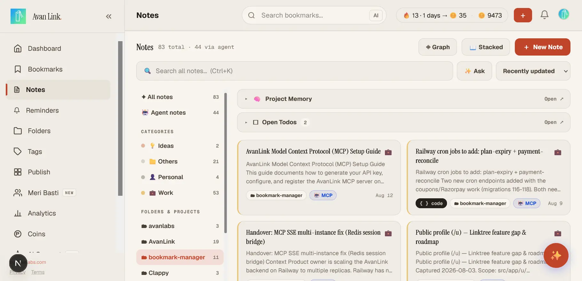The height and width of the screenshot is (281, 582).
Task: Click the Ideas category color dot
Action: coord(143,146)
